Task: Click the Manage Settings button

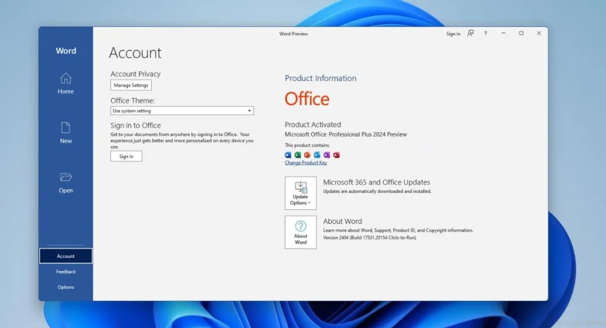Action: click(131, 86)
